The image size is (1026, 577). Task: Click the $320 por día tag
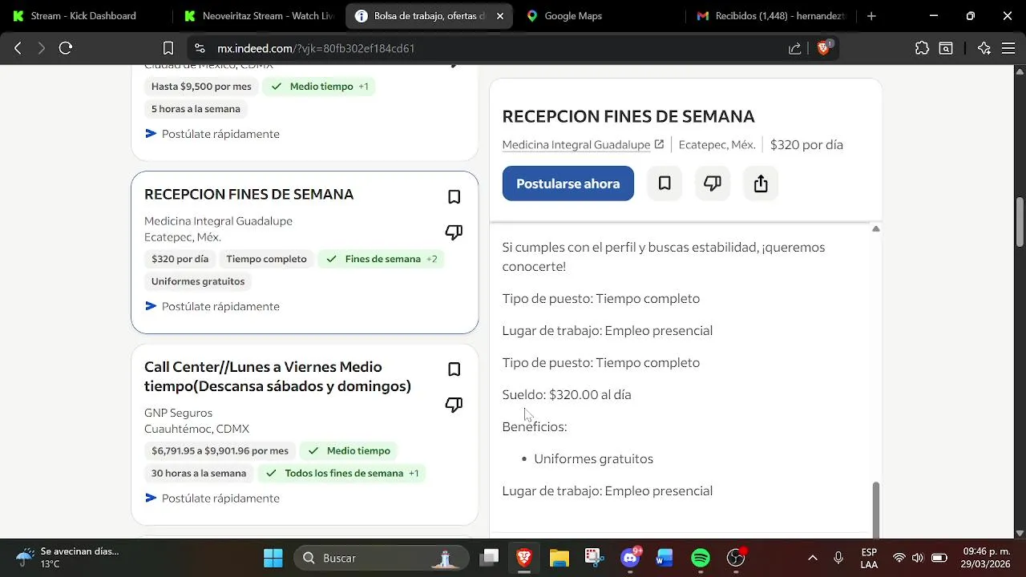click(x=180, y=259)
